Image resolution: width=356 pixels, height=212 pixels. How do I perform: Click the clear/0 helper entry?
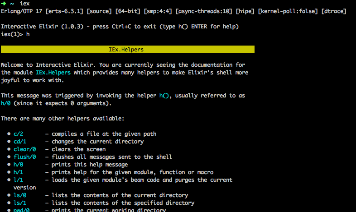[x=25, y=149]
